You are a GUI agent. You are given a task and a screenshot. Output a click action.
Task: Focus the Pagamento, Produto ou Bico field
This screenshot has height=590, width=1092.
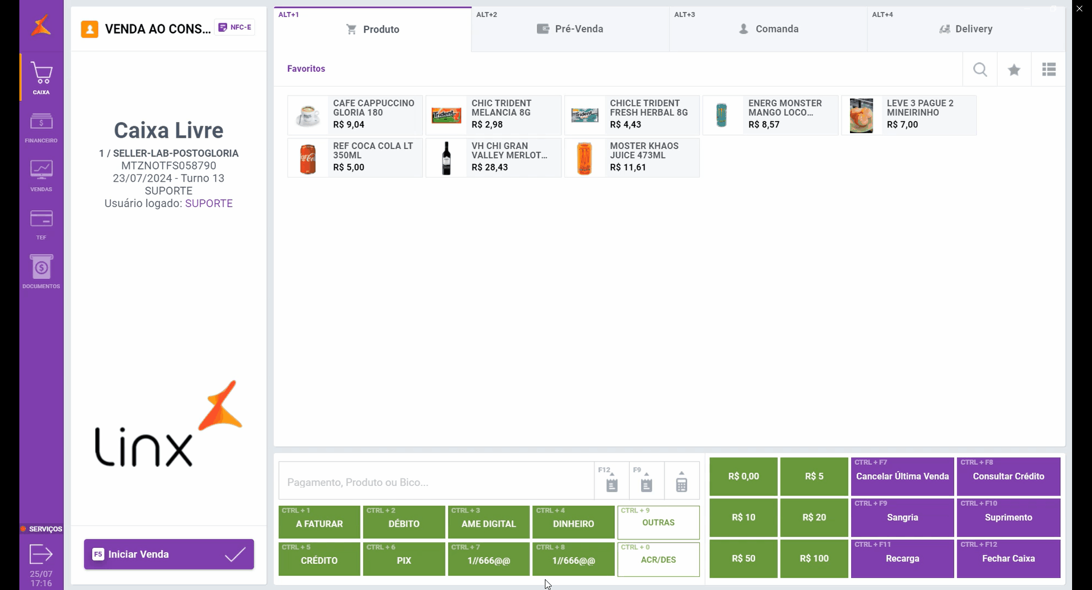pyautogui.click(x=436, y=482)
